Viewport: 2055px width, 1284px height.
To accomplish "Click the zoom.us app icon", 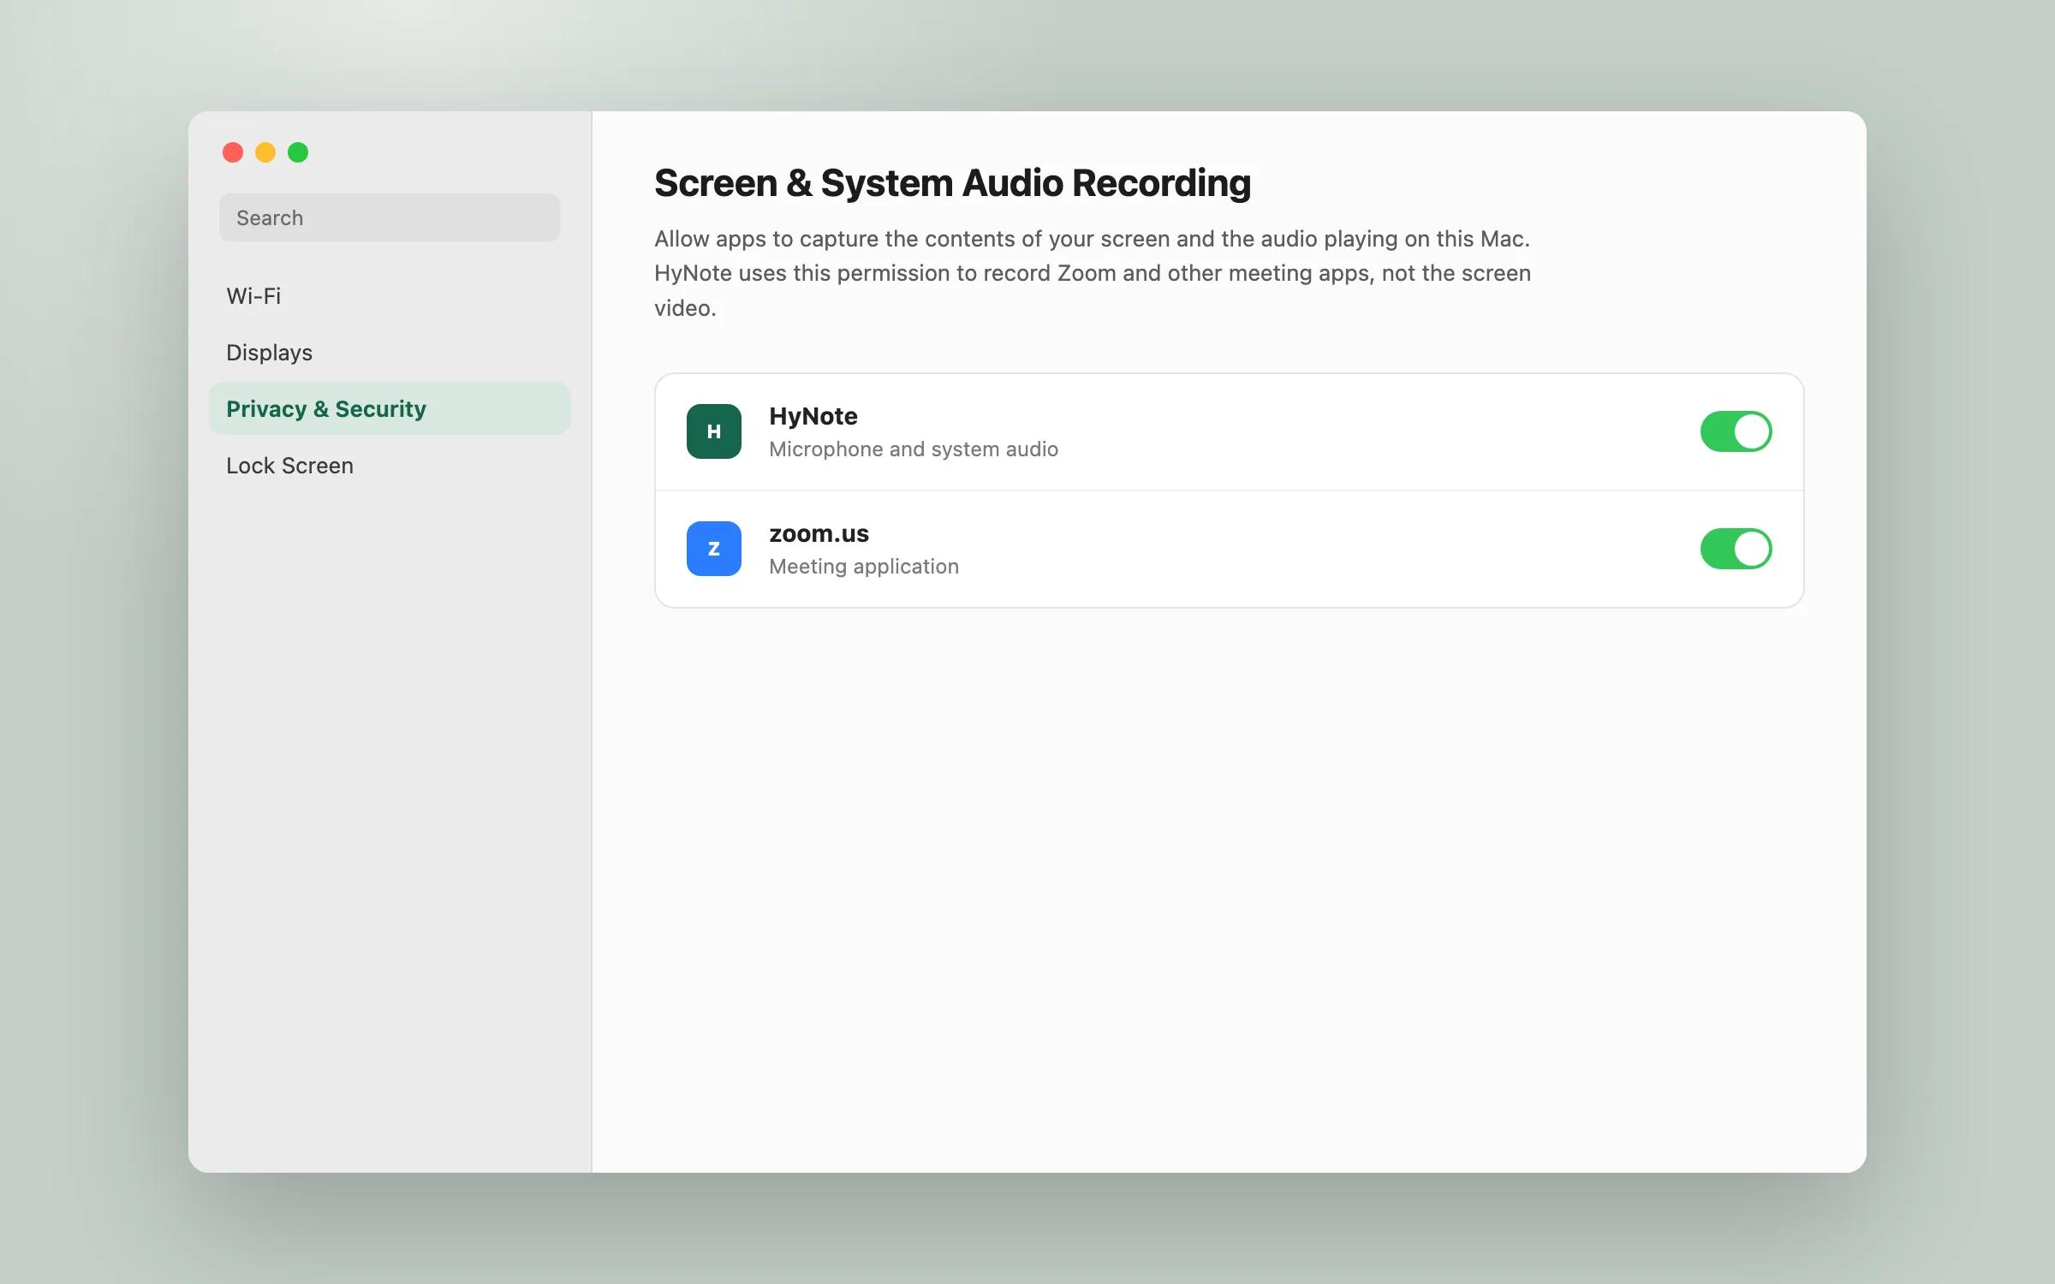I will (713, 549).
